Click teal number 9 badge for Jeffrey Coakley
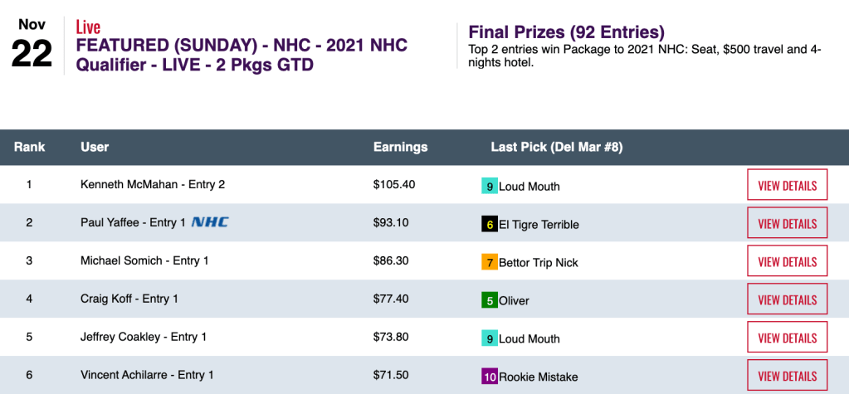Viewport: 849px width, 394px height. tap(489, 338)
